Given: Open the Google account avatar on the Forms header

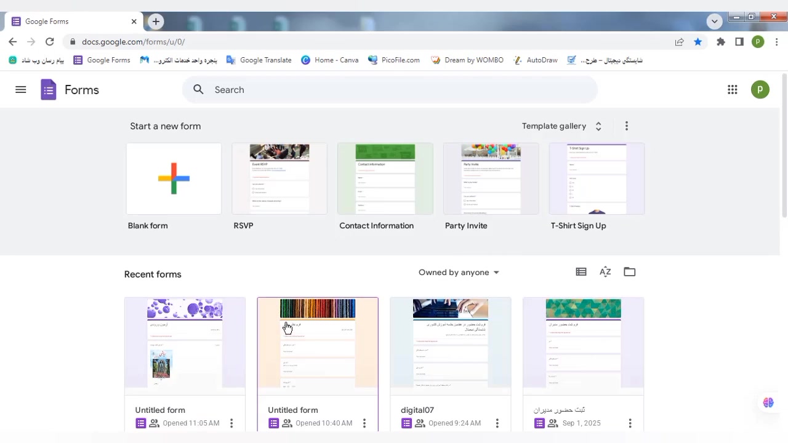Looking at the screenshot, I should click(760, 90).
